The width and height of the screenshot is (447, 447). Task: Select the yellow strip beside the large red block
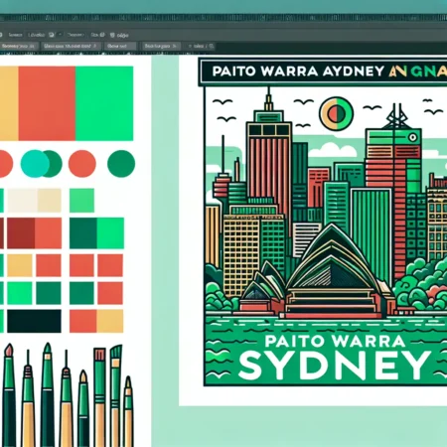click(x=9, y=103)
